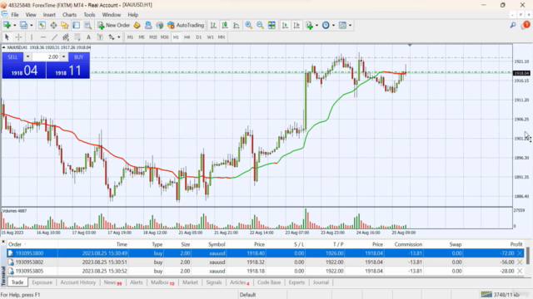Select the Crosshair tool
Image resolution: width=533 pixels, height=299 pixels.
18,37
